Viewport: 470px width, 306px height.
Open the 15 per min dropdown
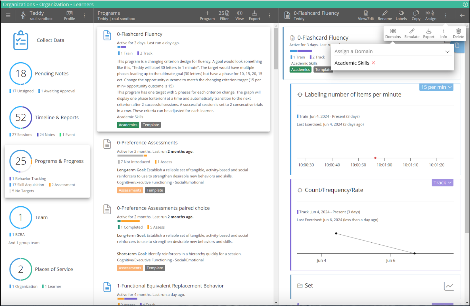436,87
